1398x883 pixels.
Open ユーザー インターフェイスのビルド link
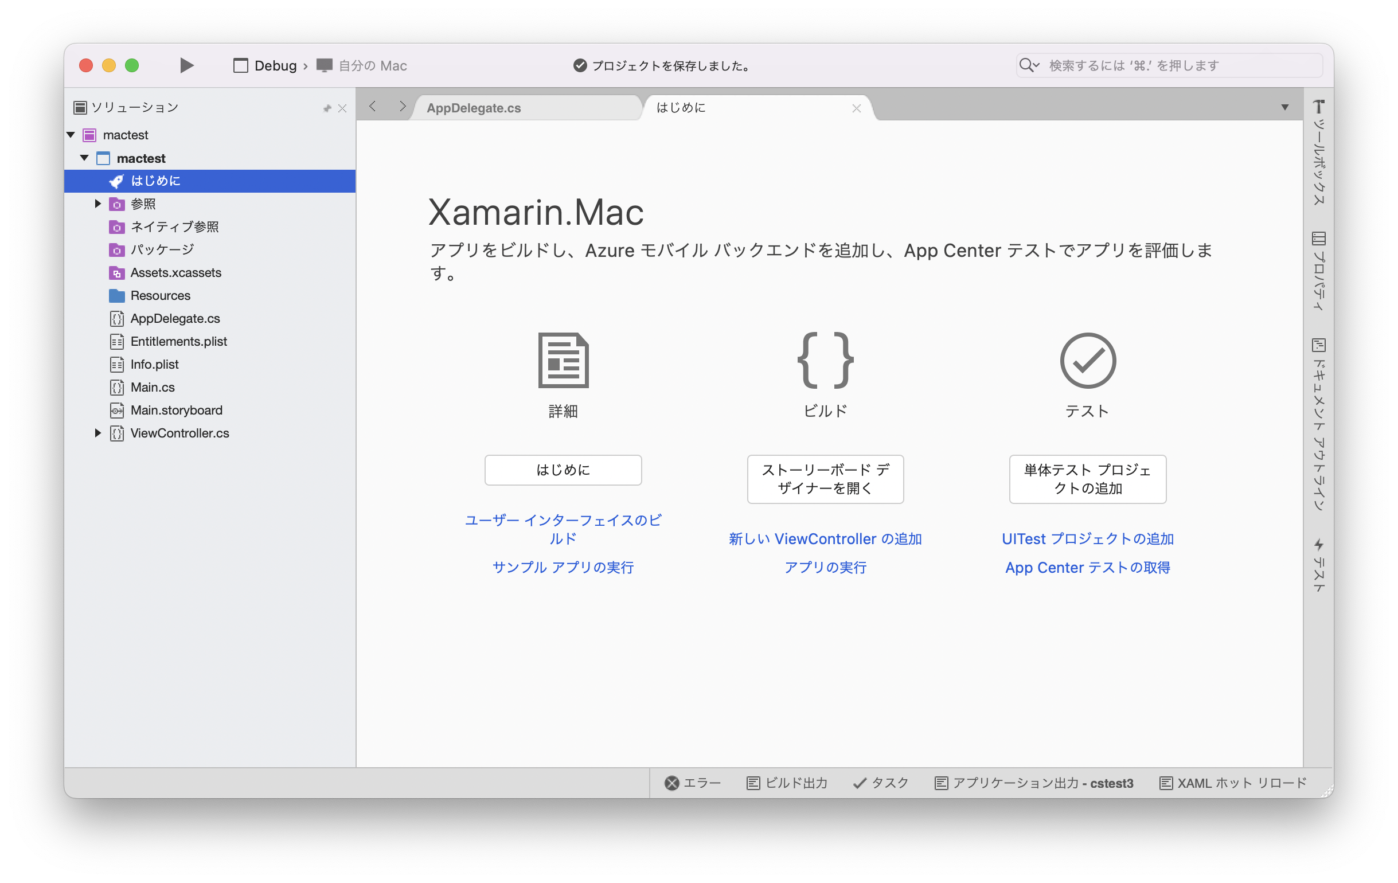tap(563, 529)
